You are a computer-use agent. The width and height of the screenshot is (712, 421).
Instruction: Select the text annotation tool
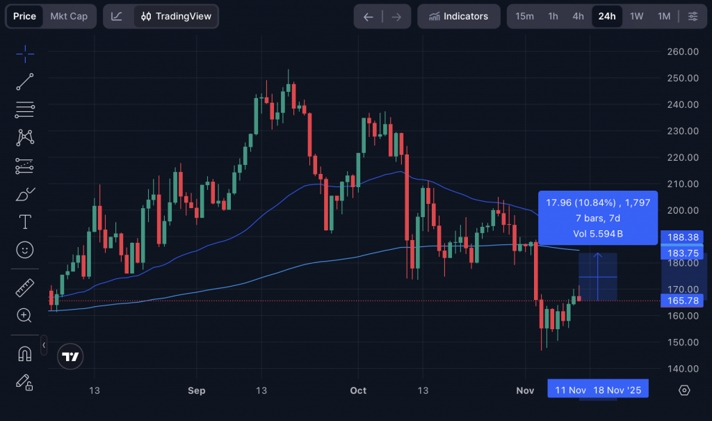(x=25, y=221)
